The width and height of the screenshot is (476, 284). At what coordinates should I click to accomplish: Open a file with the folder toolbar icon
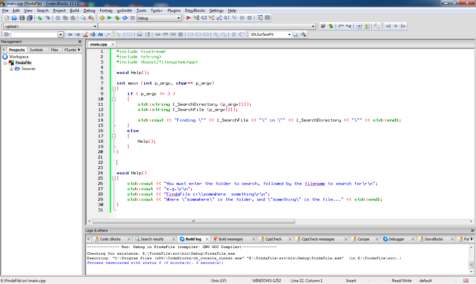14,18
